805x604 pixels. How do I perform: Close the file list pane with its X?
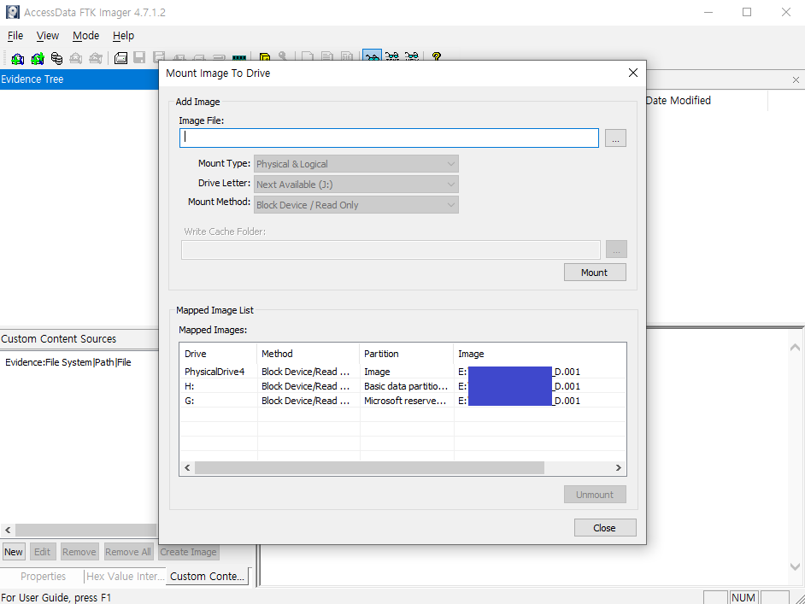(796, 79)
